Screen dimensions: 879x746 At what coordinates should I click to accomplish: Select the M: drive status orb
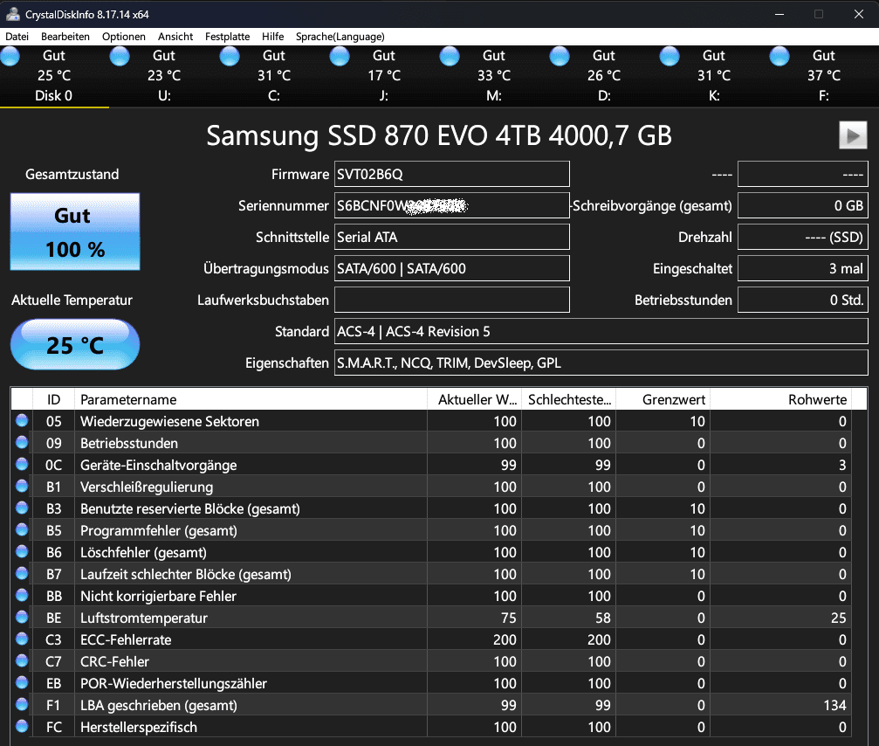click(449, 56)
